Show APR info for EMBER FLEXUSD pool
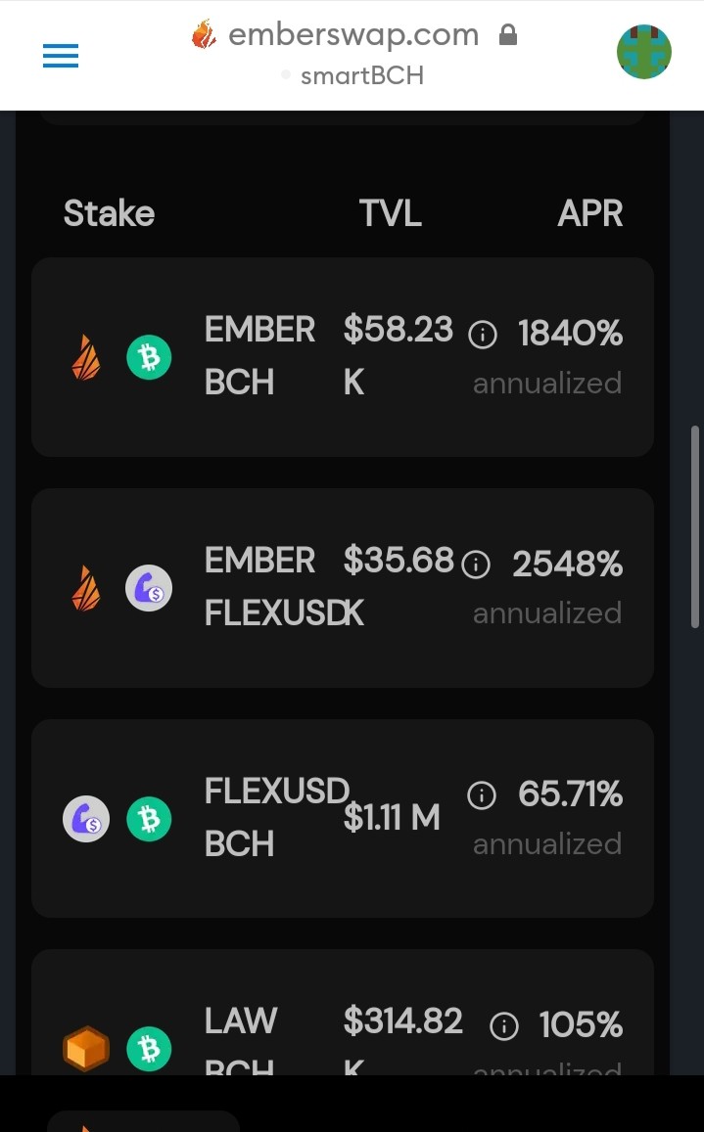This screenshot has width=704, height=1132. tap(476, 565)
